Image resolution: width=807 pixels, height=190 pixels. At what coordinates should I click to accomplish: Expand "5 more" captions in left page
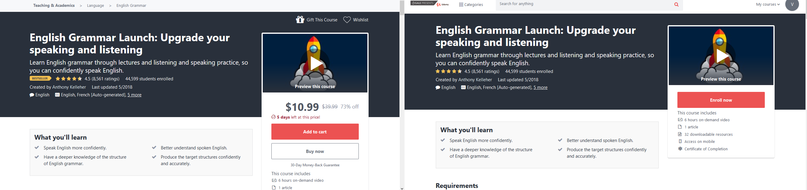[x=134, y=95]
